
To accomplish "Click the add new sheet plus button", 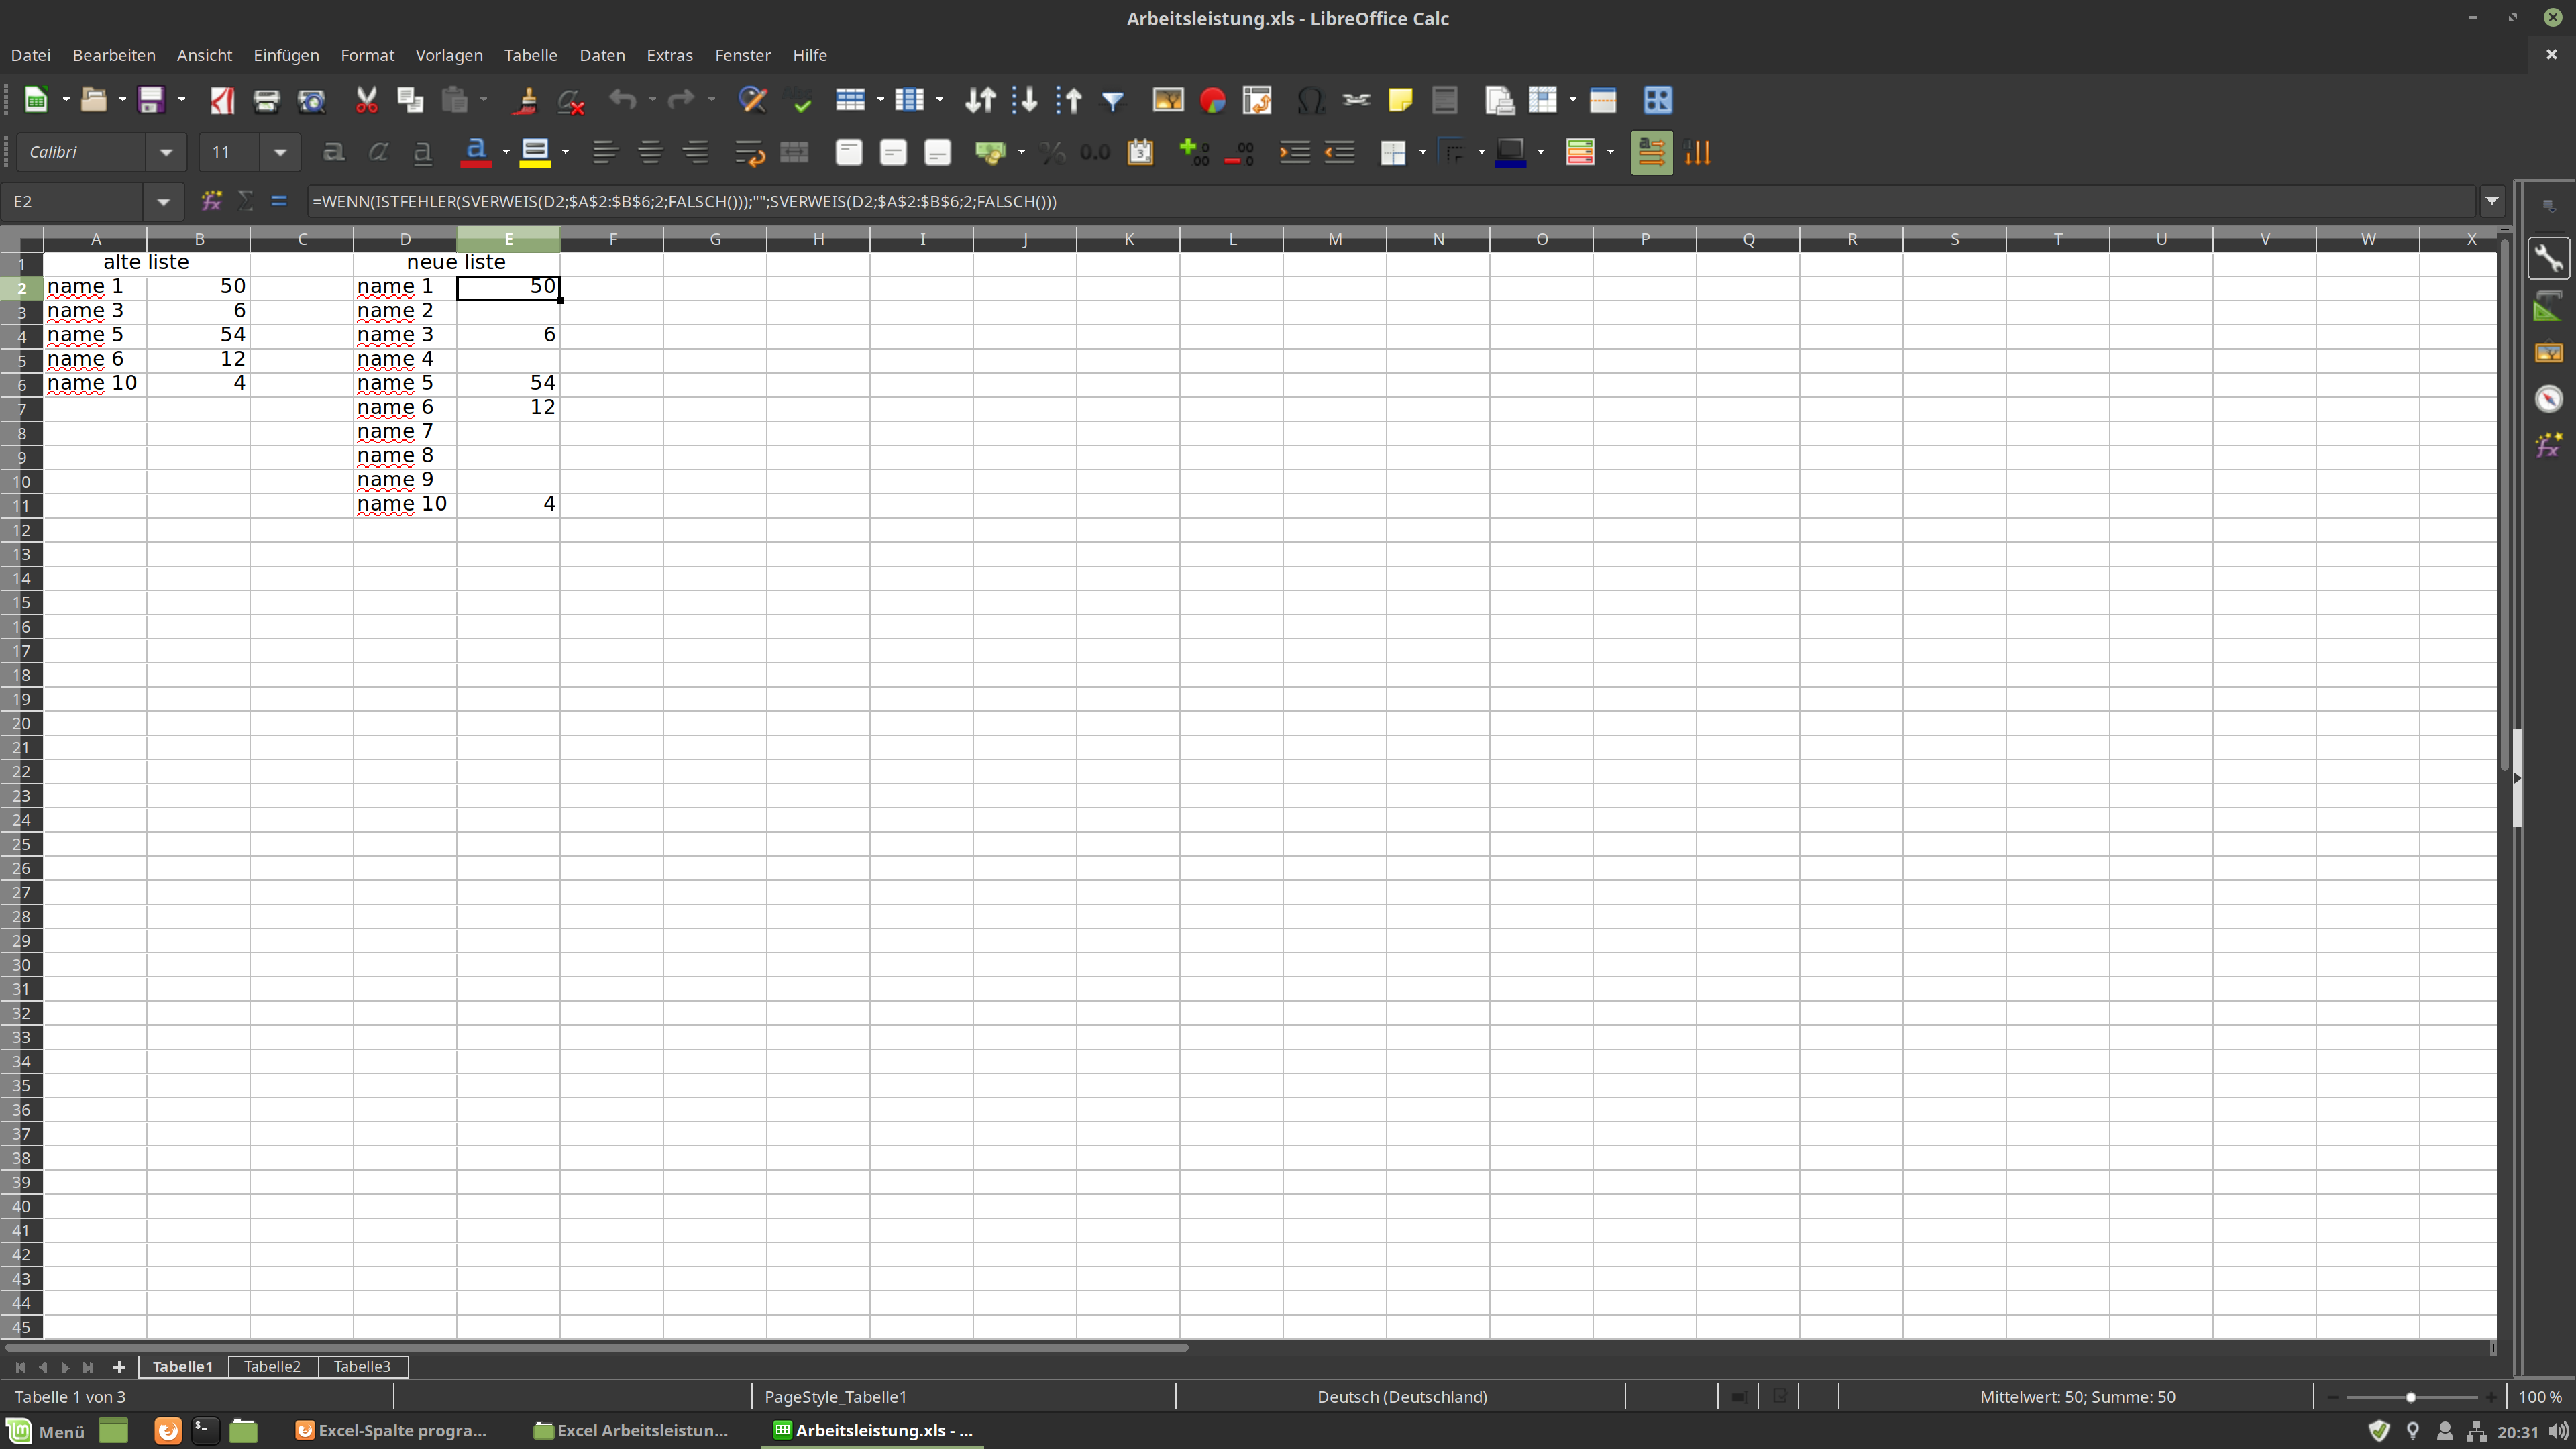I will click(118, 1367).
